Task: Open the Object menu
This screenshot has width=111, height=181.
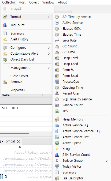Action: pyautogui.click(x=34, y=2)
